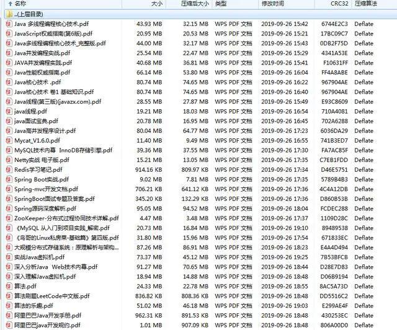Select file Java 多线程编程核心技术.pdf
Viewport: 397px width, 330px height.
click(51, 24)
